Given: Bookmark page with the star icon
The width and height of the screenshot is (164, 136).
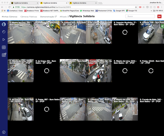Looking at the screenshot, I should pos(136,7).
